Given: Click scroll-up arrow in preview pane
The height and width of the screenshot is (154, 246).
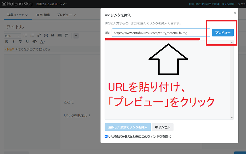Looking at the screenshot, I should coord(232,42).
